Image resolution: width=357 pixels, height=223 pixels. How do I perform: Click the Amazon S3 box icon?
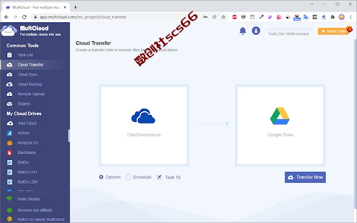[9, 143]
